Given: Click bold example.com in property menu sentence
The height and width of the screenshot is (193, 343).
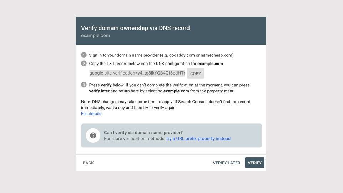Looking at the screenshot, I should click(176, 91).
